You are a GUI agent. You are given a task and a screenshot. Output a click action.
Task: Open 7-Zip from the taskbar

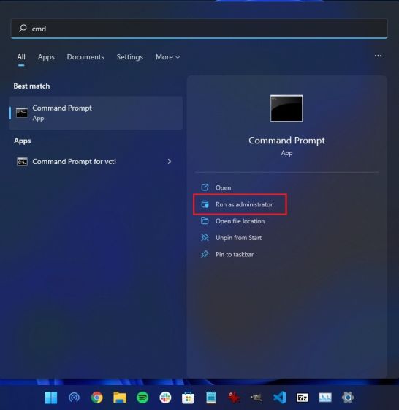coord(303,398)
